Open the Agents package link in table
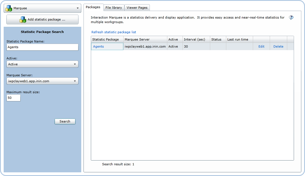 [98, 46]
